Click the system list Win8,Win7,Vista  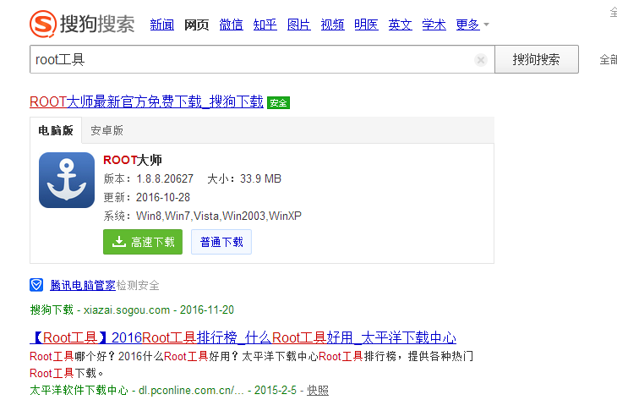219,216
